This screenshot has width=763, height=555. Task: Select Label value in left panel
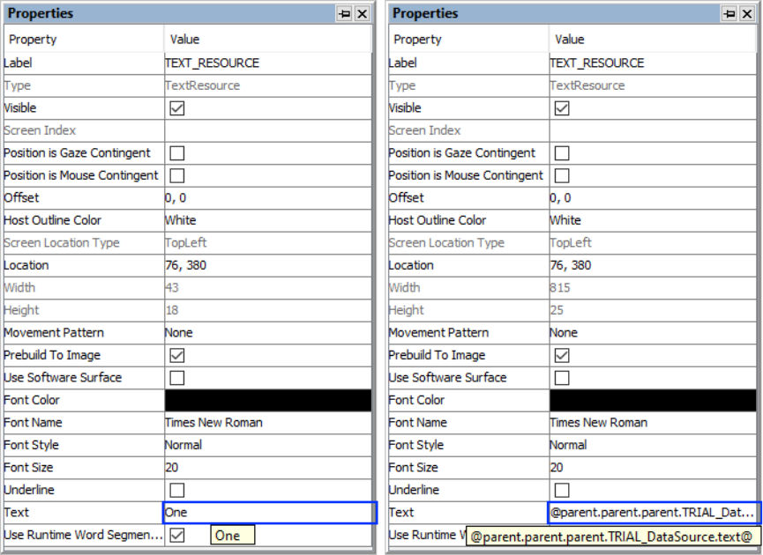(x=268, y=63)
